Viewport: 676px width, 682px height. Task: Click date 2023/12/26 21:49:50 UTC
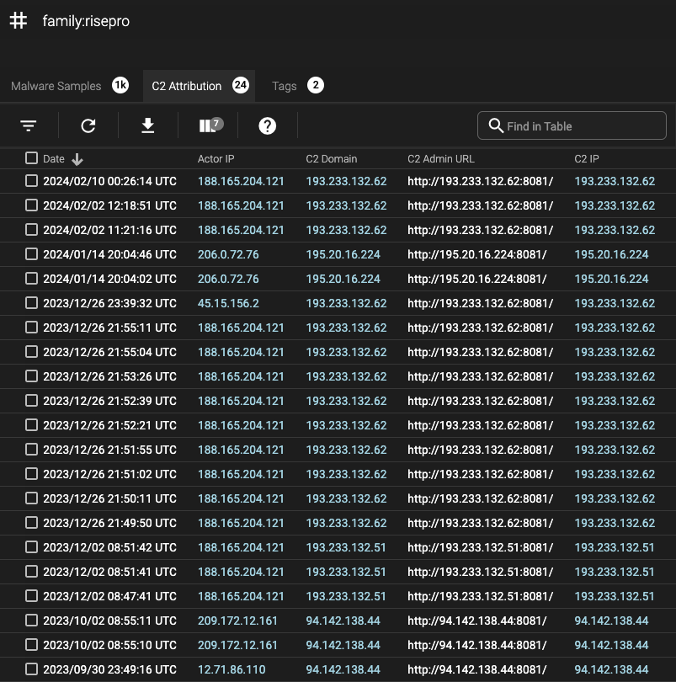click(x=109, y=523)
